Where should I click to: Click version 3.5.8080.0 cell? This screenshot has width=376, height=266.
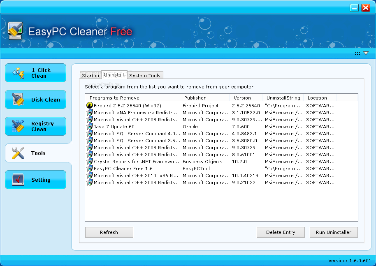[x=244, y=141]
